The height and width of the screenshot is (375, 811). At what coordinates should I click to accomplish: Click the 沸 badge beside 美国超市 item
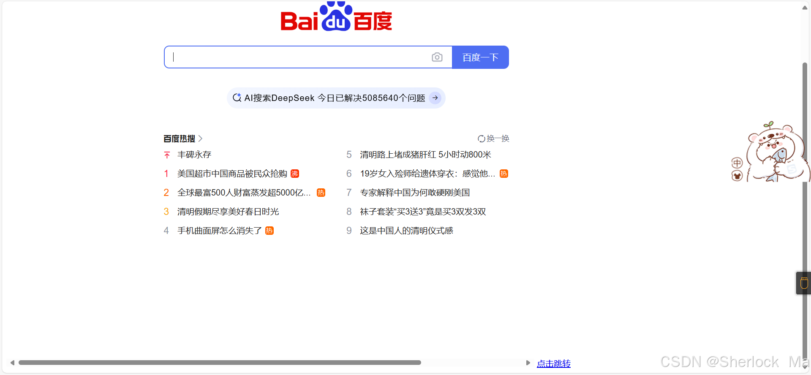click(x=295, y=174)
